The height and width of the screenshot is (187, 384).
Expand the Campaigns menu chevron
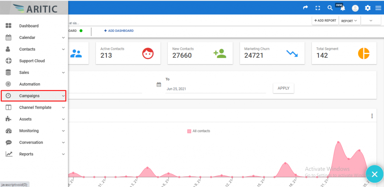click(x=63, y=96)
